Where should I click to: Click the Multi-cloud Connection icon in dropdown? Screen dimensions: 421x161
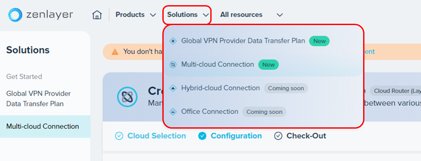click(173, 65)
